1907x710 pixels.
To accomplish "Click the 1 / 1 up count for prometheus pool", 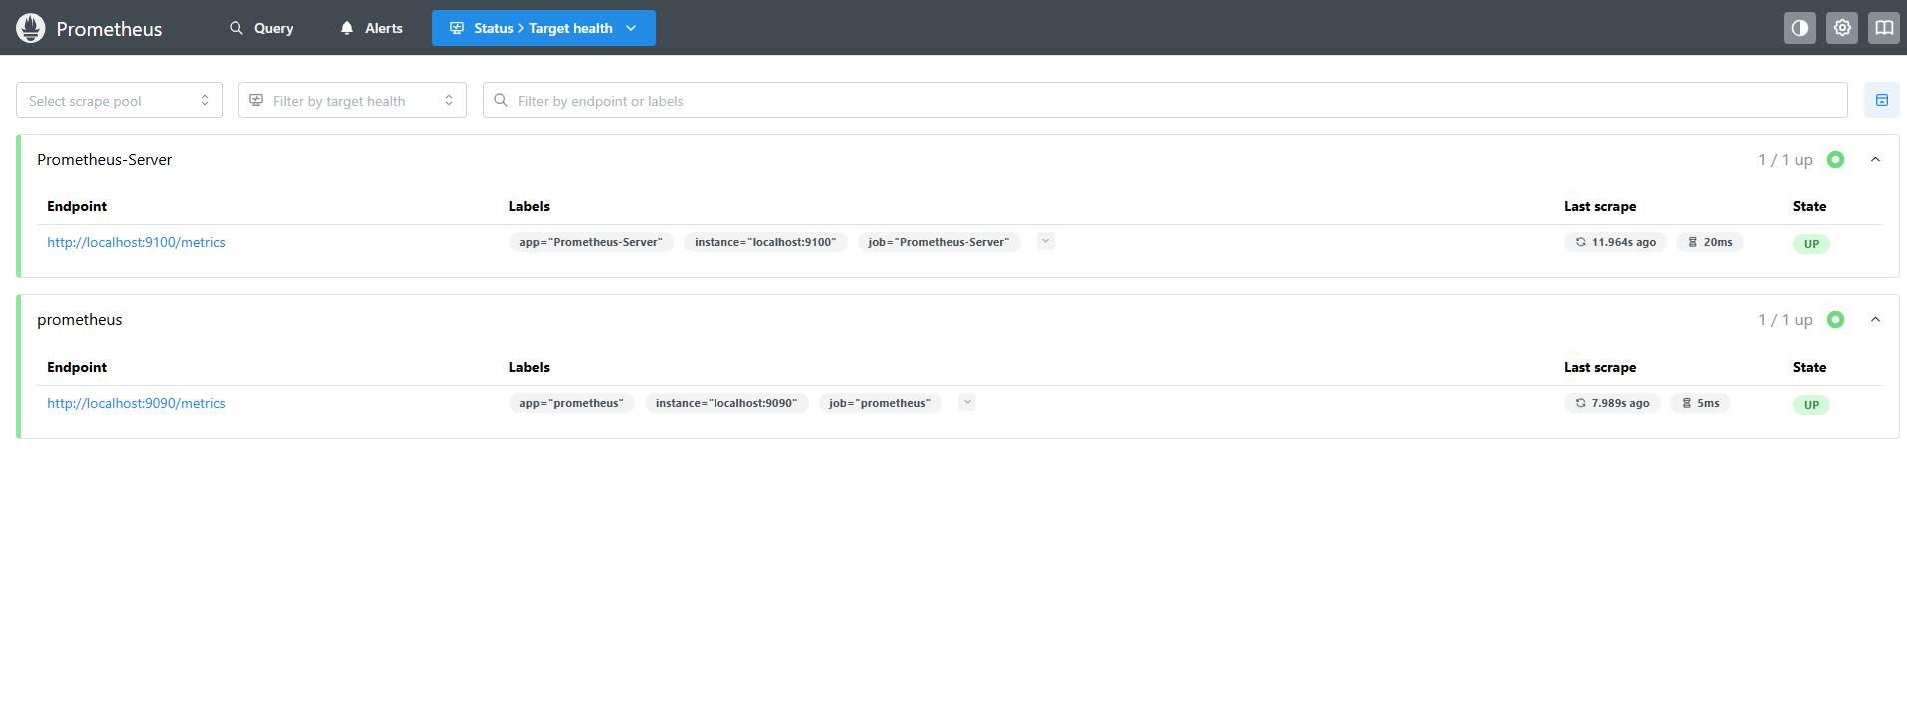I will (1785, 320).
